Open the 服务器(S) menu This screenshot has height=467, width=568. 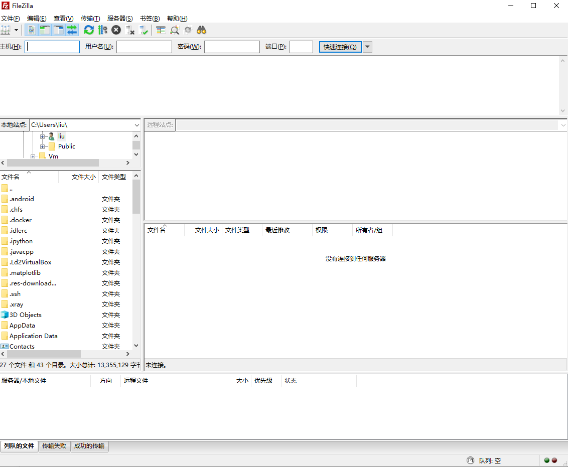click(120, 19)
